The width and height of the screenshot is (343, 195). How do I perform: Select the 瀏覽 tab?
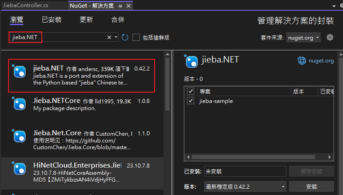coord(17,20)
